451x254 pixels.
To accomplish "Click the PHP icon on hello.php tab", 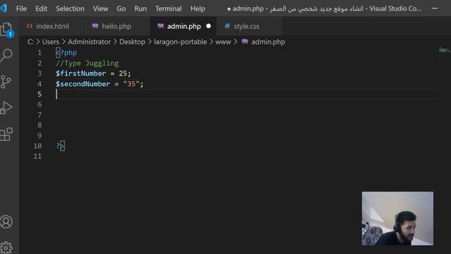I will [95, 26].
